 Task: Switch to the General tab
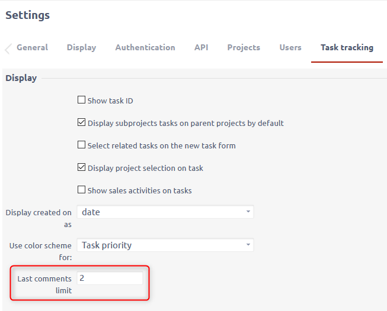(32, 47)
